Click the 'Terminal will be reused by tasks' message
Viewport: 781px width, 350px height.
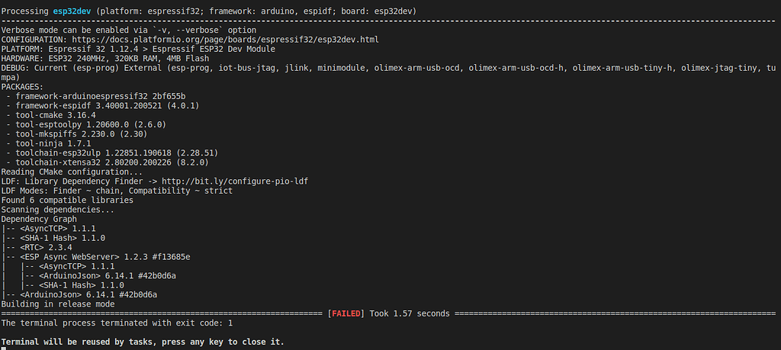click(x=143, y=342)
